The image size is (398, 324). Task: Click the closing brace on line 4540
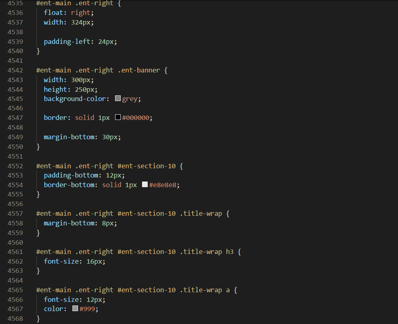38,51
